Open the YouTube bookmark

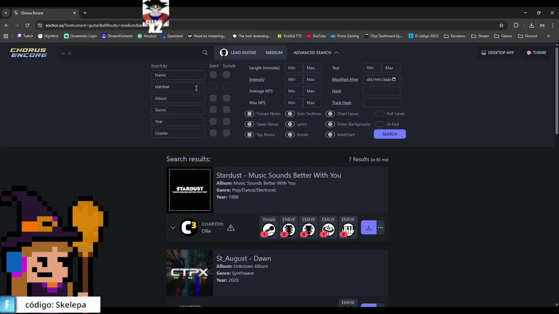click(316, 36)
